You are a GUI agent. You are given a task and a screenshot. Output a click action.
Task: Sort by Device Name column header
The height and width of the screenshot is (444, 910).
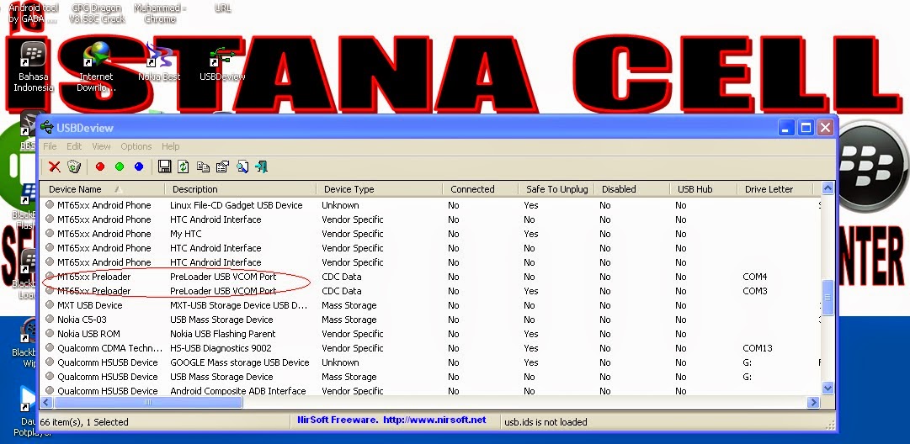(x=102, y=189)
